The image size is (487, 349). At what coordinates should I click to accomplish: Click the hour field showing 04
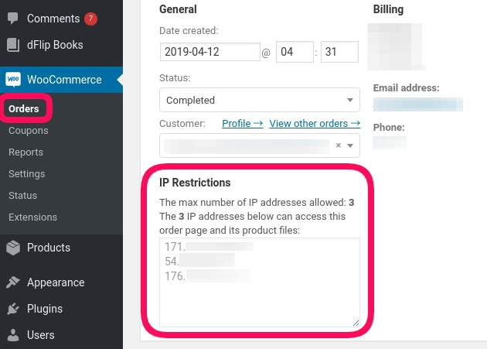293,52
